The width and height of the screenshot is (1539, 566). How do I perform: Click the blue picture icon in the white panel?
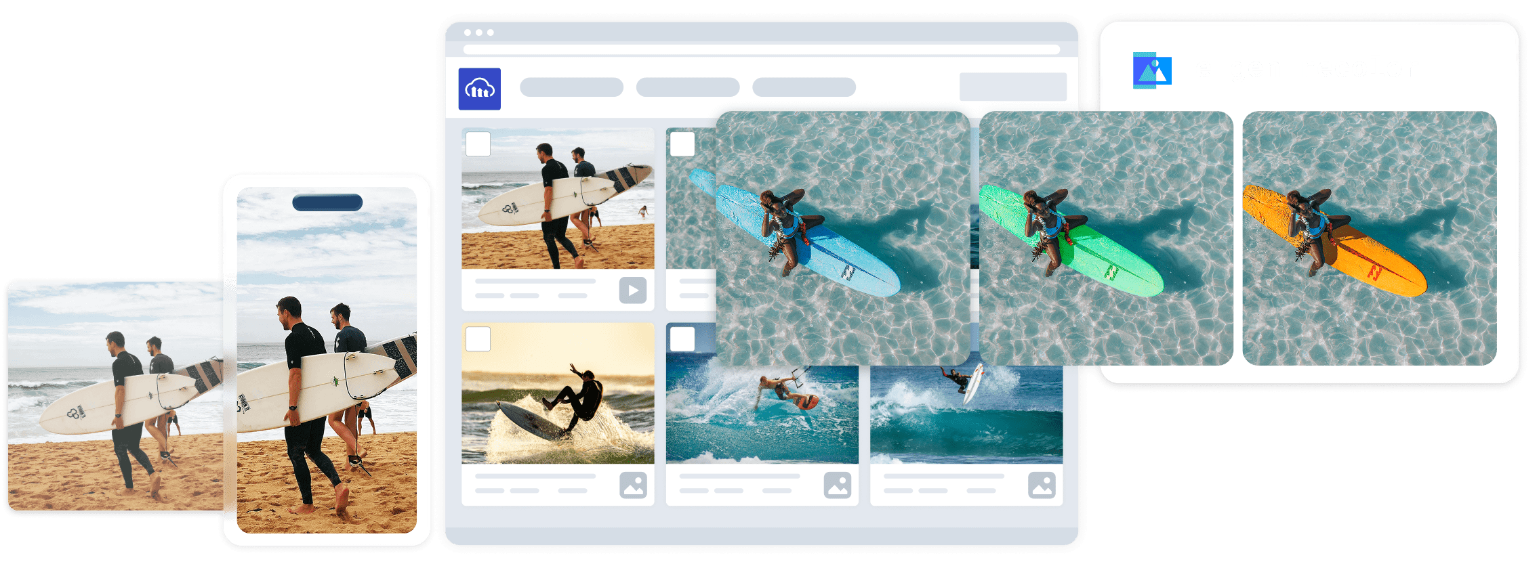(x=1151, y=70)
